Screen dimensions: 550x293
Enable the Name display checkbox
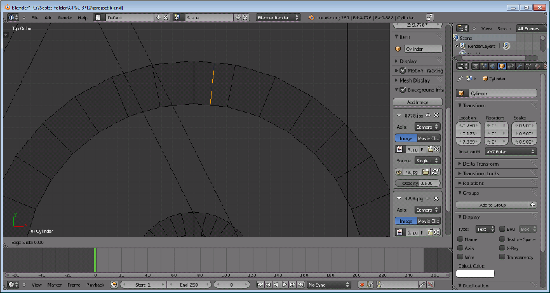point(460,239)
